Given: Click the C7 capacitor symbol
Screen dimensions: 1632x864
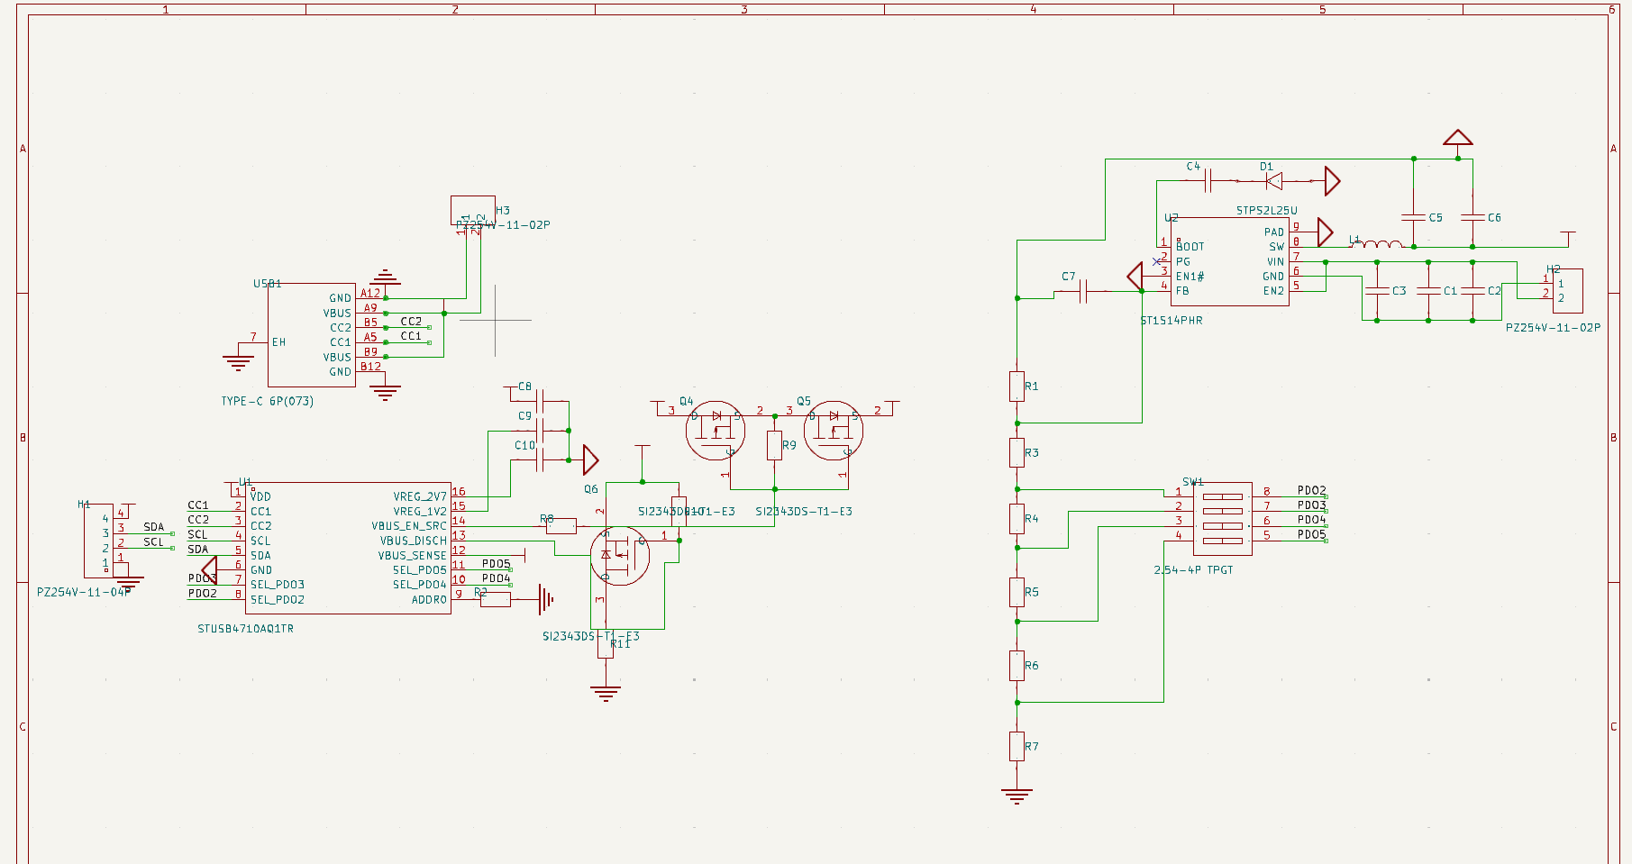Looking at the screenshot, I should tap(1084, 291).
